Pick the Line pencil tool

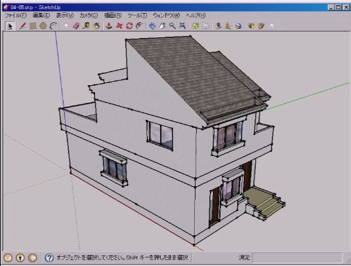(22, 26)
